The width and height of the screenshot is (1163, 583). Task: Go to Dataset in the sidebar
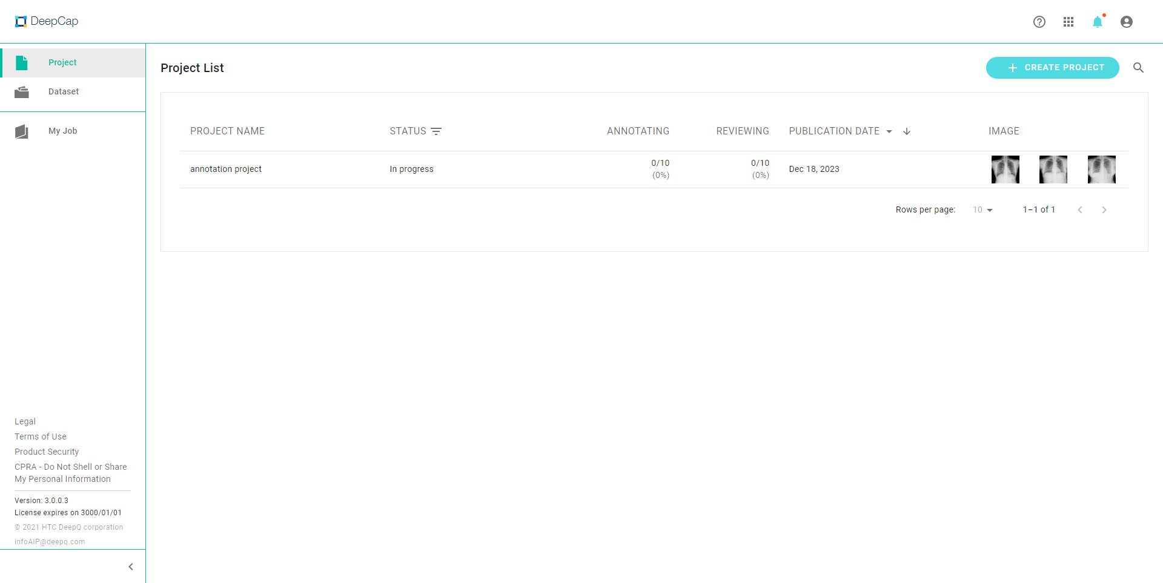63,91
